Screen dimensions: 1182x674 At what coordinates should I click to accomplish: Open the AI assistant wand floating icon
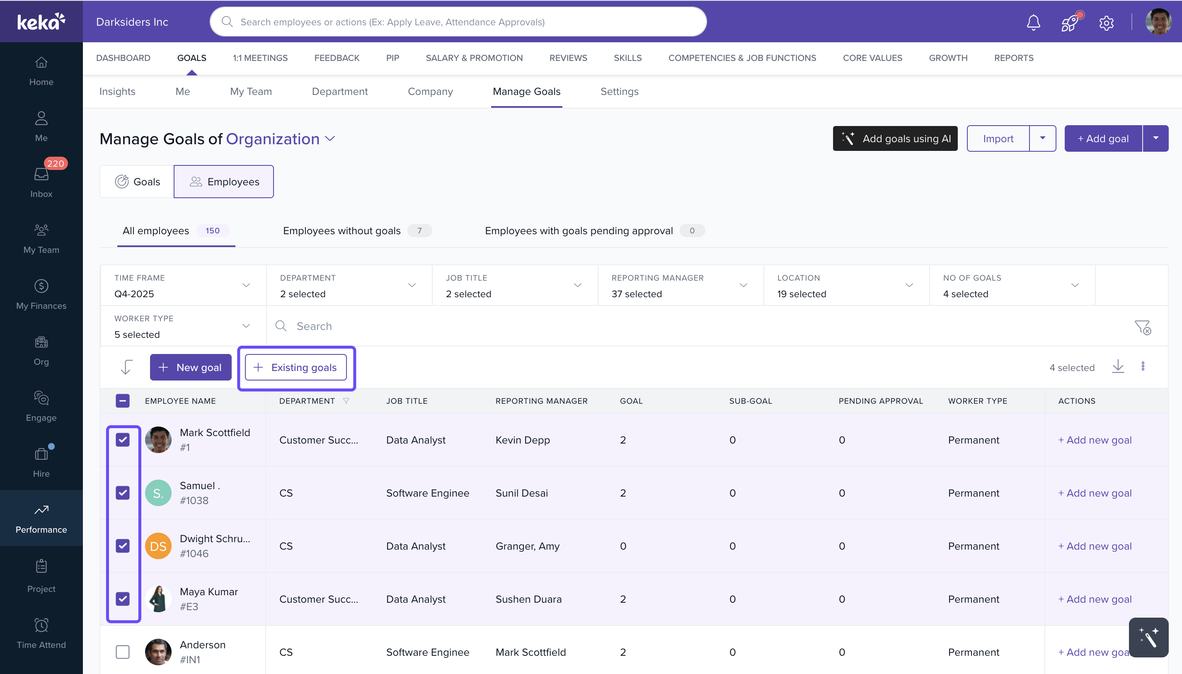point(1148,637)
